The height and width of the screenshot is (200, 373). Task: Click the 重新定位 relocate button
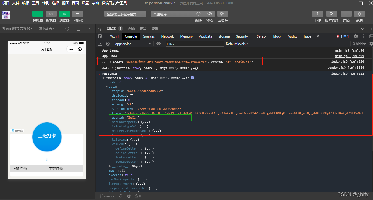coord(17,130)
